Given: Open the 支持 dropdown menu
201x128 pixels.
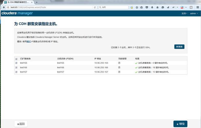Looking at the screenshot, I should (184, 14).
